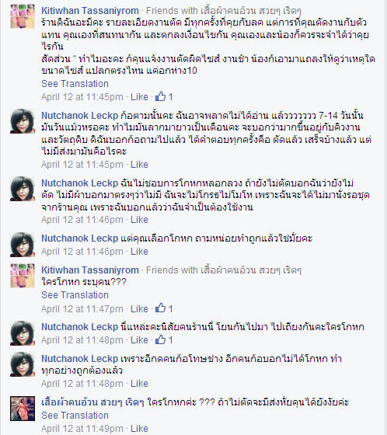This screenshot has height=435, width=387.
Task: Click See Translation under last comment
Action: pos(75,415)
